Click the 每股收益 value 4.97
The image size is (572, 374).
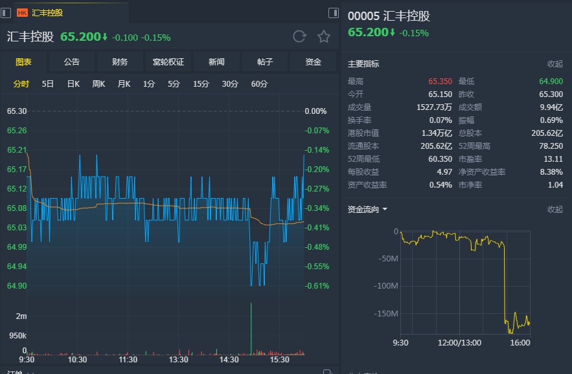point(444,172)
